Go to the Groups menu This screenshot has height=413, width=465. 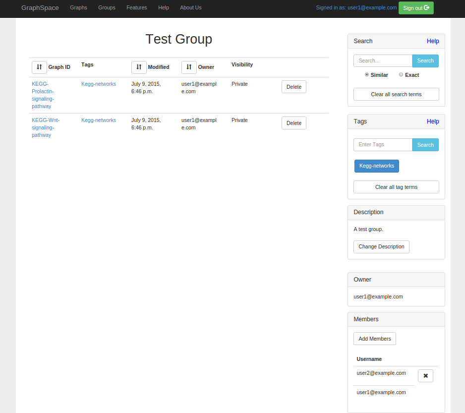(107, 8)
